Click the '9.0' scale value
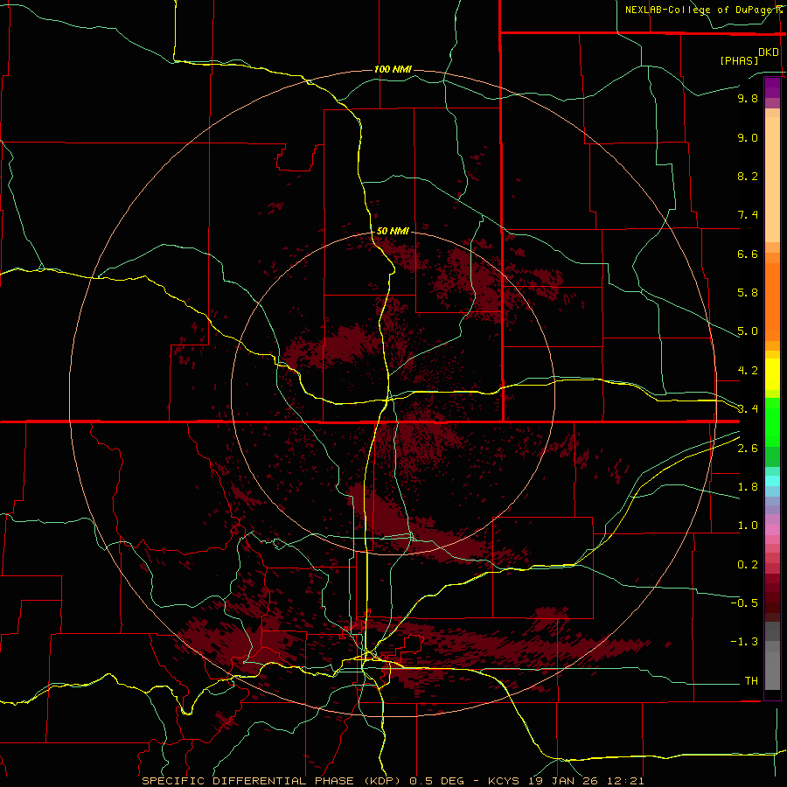The width and height of the screenshot is (787, 787). (748, 137)
